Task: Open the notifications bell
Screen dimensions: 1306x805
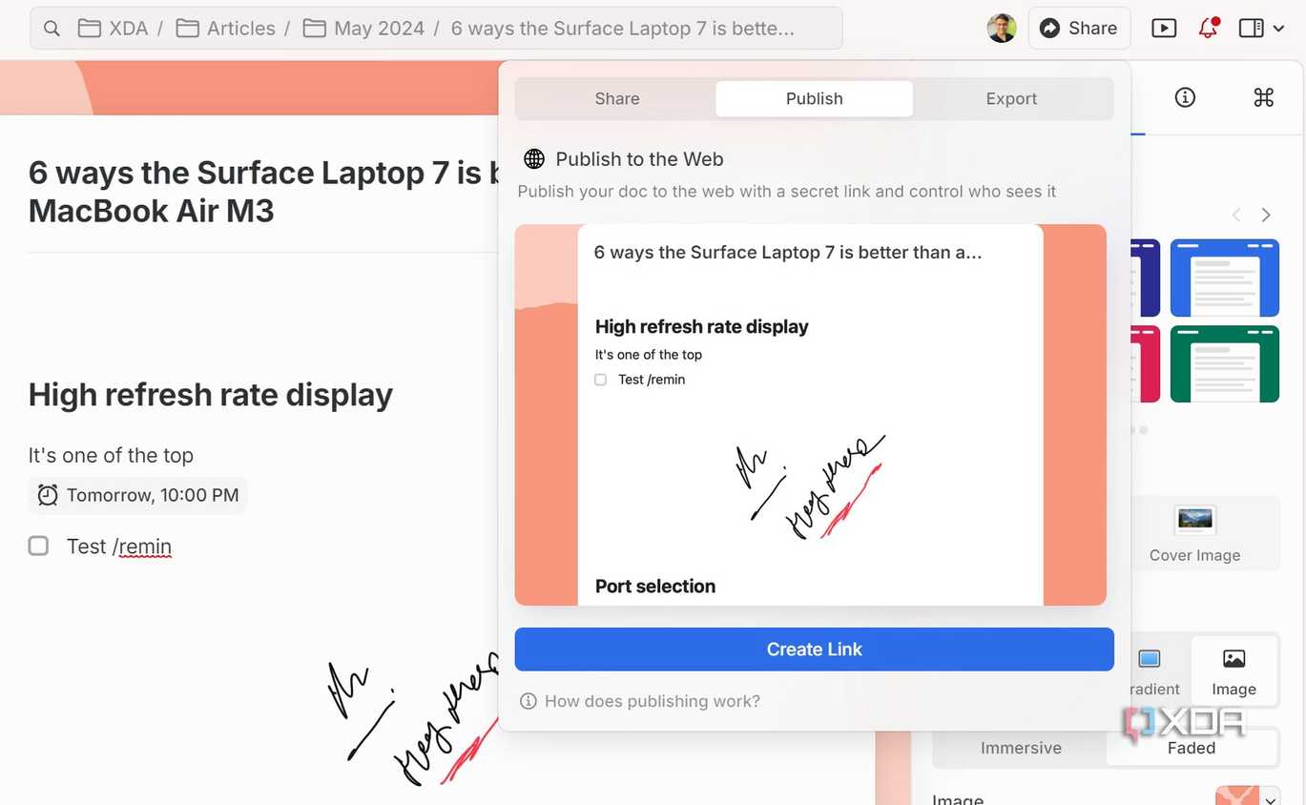Action: pos(1208,28)
